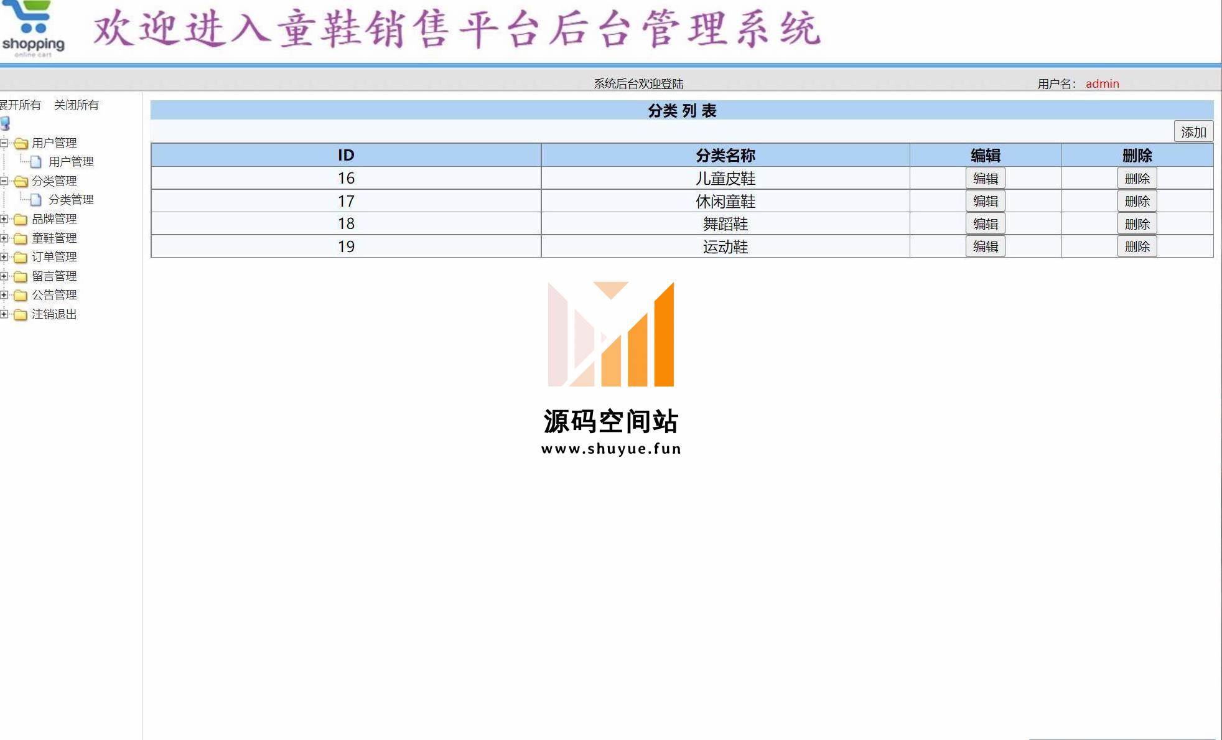Expand the 留言管理 tree node
Viewport: 1222px width, 740px height.
pos(4,276)
